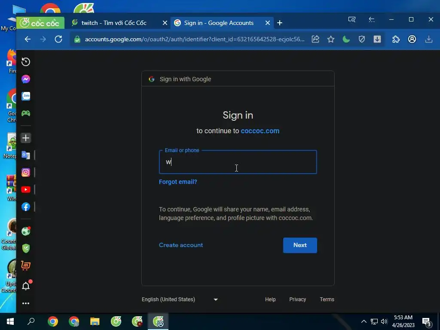Open the volume control in the system tray
The width and height of the screenshot is (440, 330).
(384, 321)
